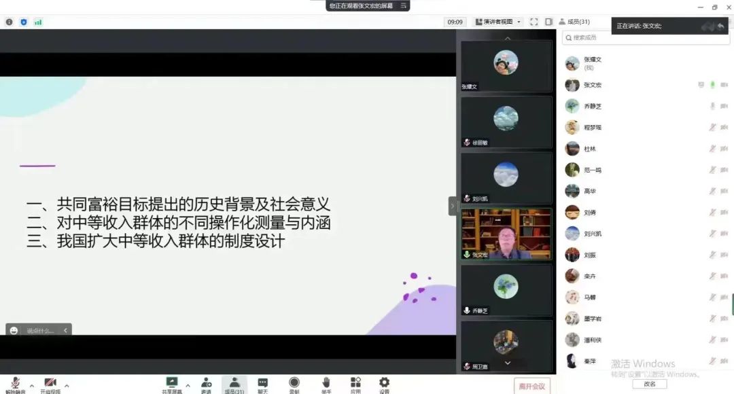Viewport: 734px width, 394px height.
Task: Raise hand using the 举手 icon
Action: click(326, 384)
